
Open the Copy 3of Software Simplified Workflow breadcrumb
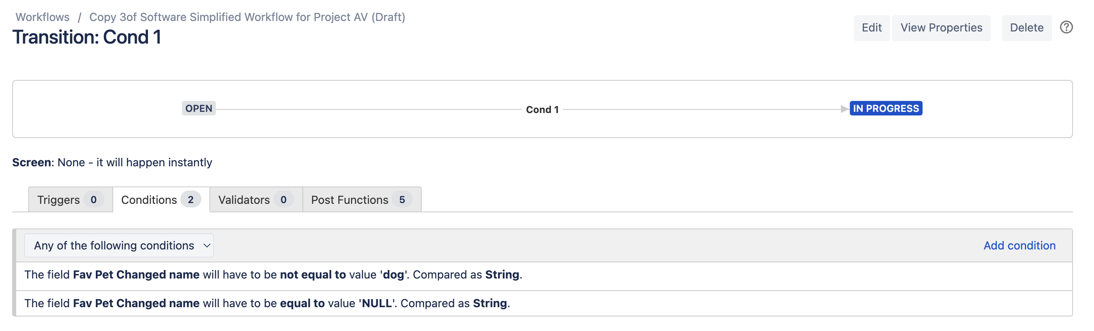(247, 17)
